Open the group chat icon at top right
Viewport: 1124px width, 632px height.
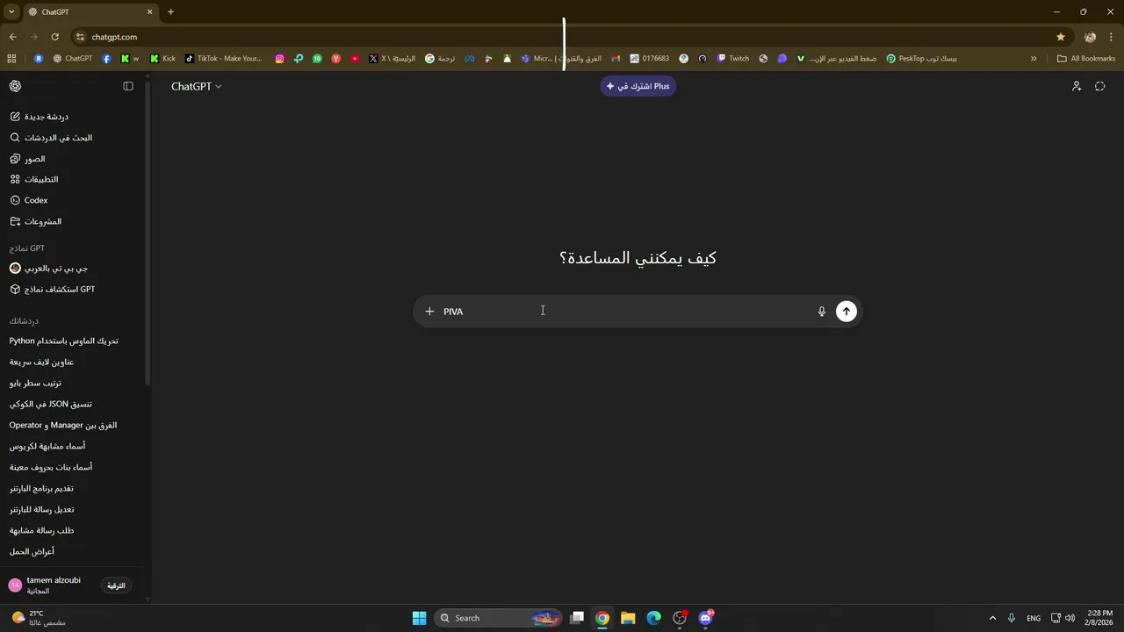coord(1077,86)
